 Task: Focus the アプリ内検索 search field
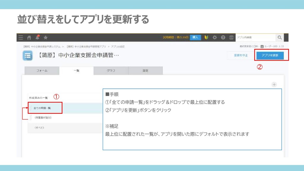click(x=256, y=37)
